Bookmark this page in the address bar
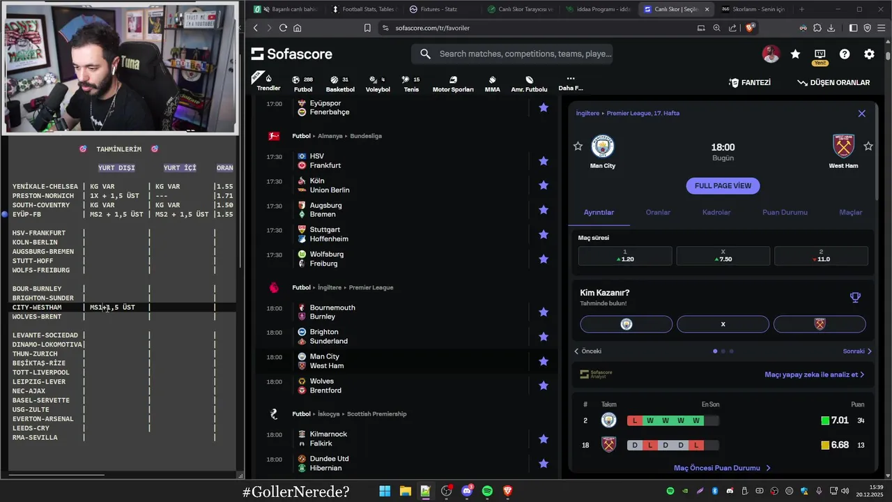892x502 pixels. pos(367,28)
